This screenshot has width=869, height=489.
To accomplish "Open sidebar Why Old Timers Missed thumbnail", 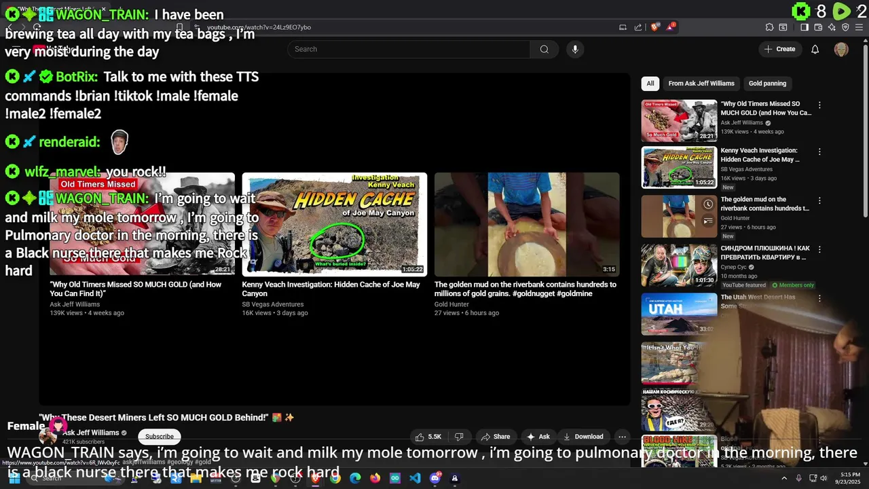I will tap(679, 121).
